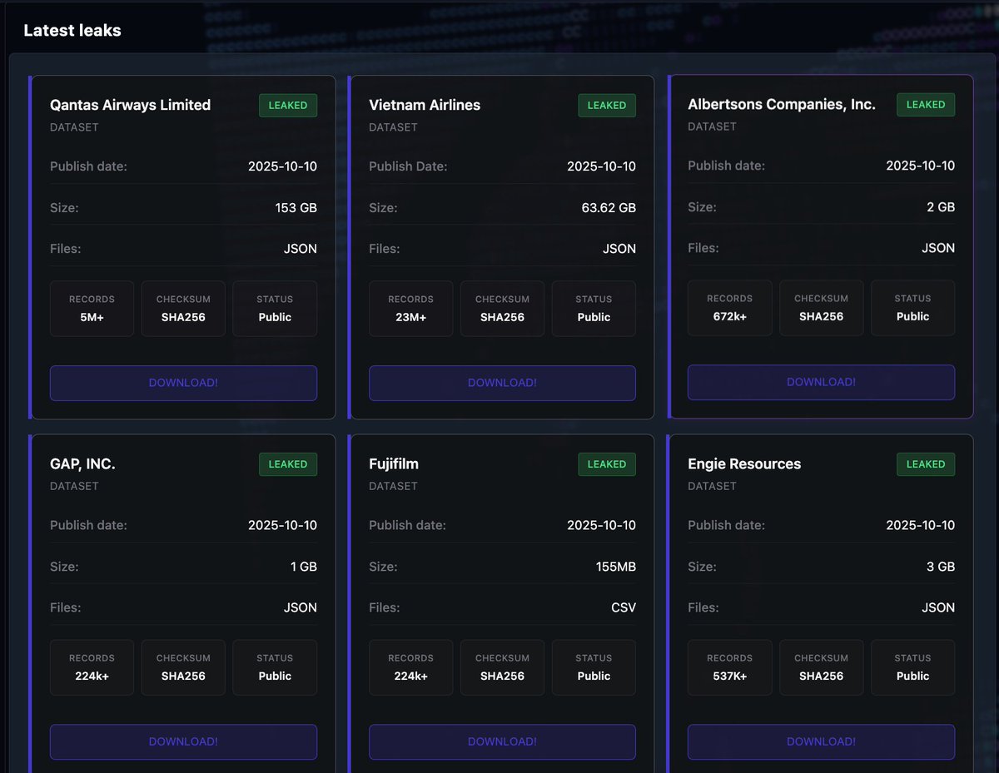Download the Vietnam Airlines dataset
Image resolution: width=999 pixels, height=773 pixels.
coord(502,383)
